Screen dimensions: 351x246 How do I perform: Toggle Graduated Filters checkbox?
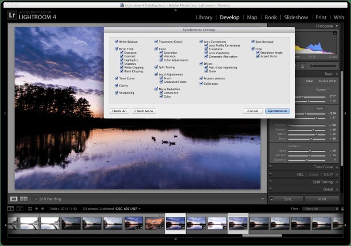(x=161, y=82)
